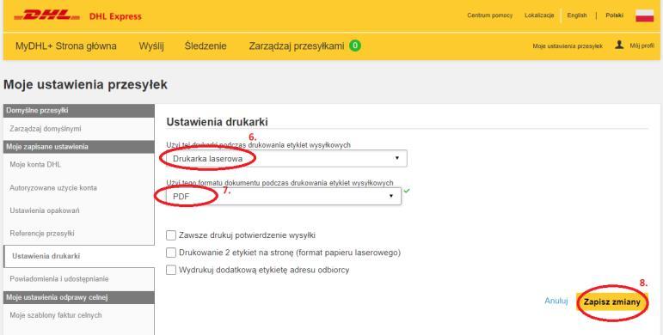This screenshot has width=663, height=335.
Task: Click the DHL Express header text
Action: tap(115, 17)
